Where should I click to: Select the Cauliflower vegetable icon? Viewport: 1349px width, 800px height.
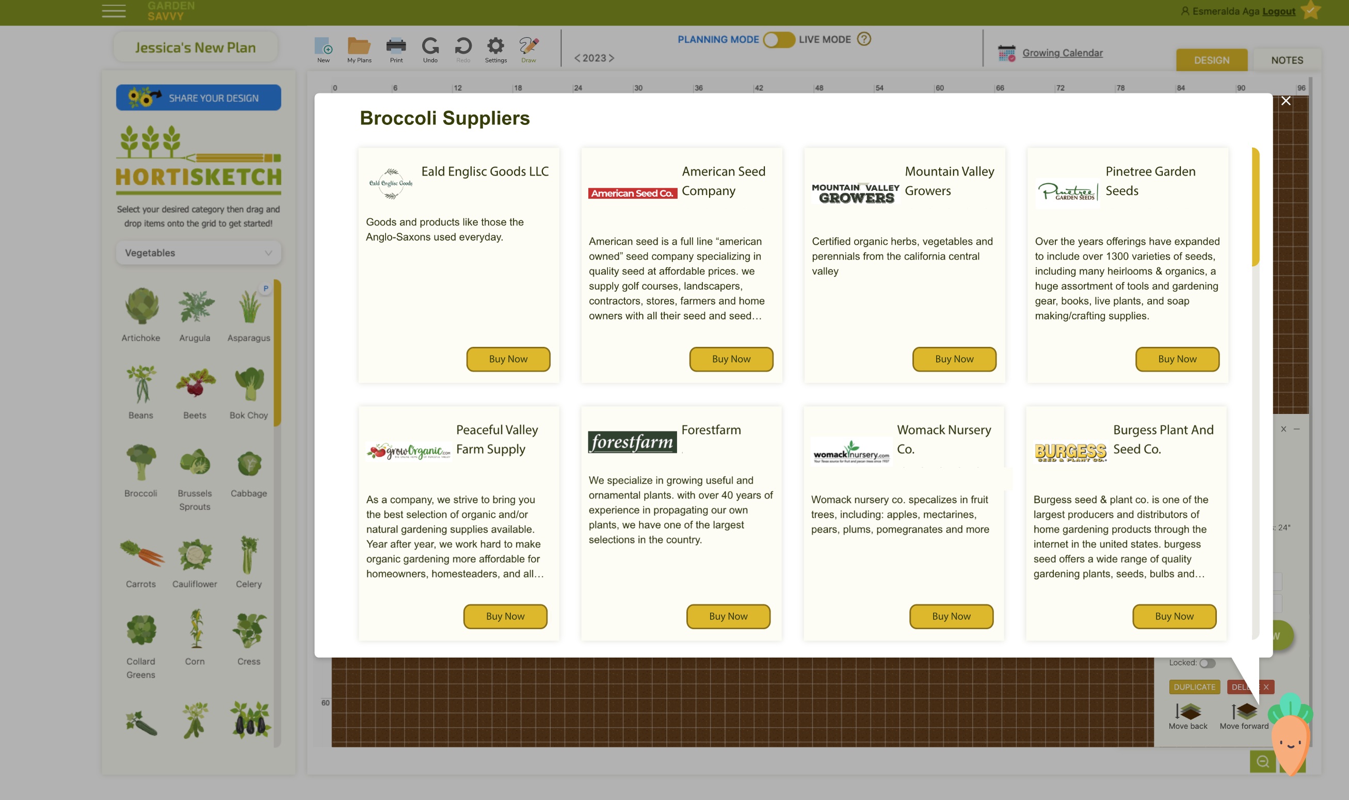pyautogui.click(x=195, y=554)
